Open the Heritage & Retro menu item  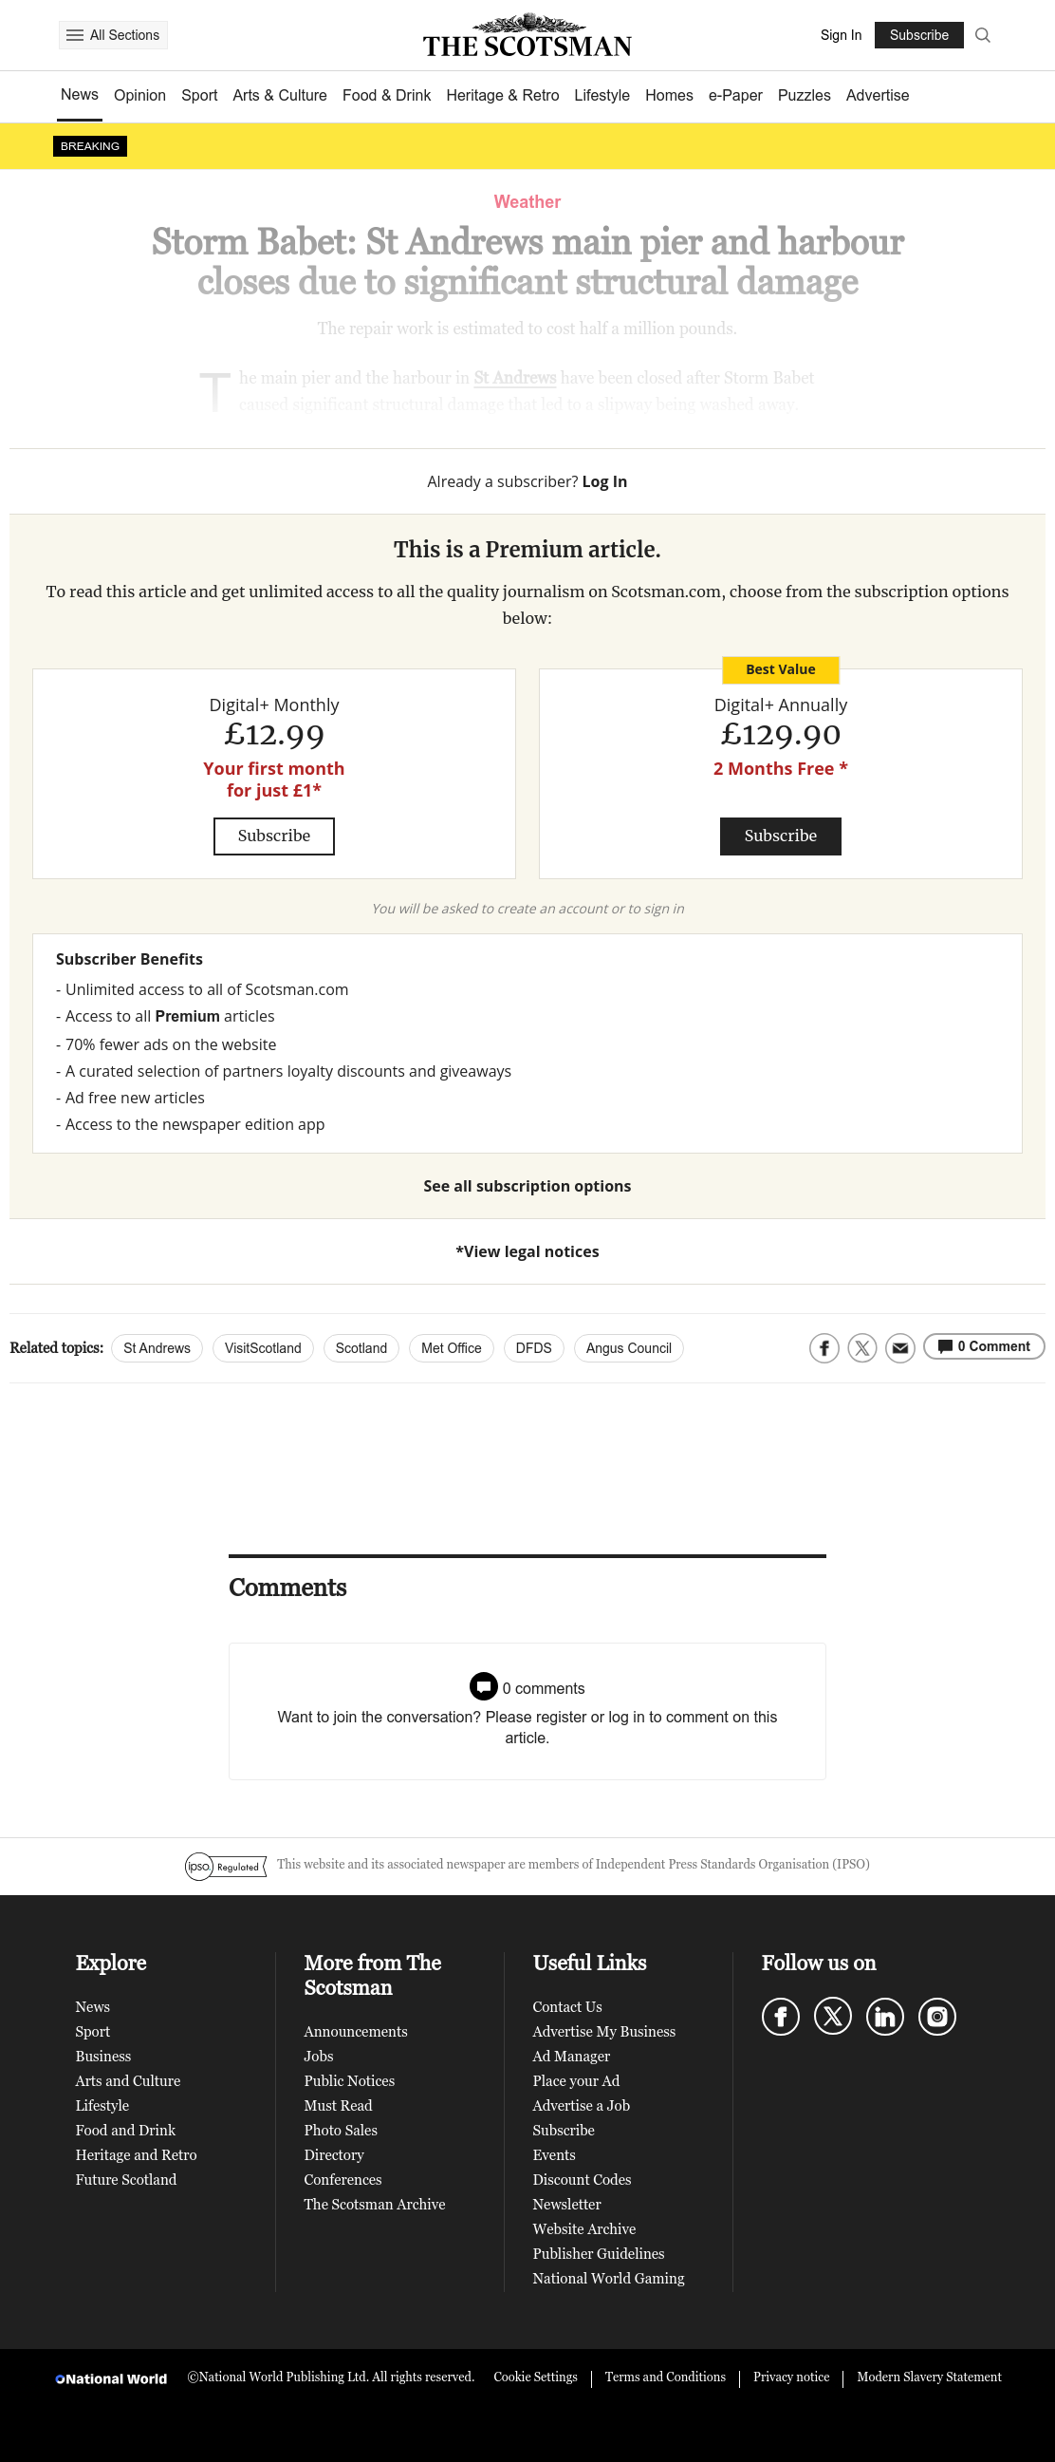(x=502, y=96)
